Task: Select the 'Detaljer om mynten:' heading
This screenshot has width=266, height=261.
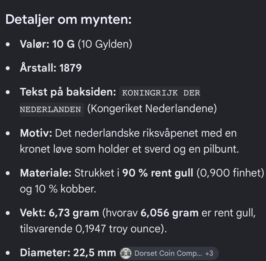Action: (x=68, y=19)
